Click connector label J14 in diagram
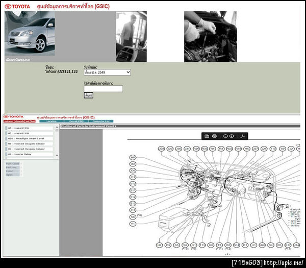 [296, 245]
